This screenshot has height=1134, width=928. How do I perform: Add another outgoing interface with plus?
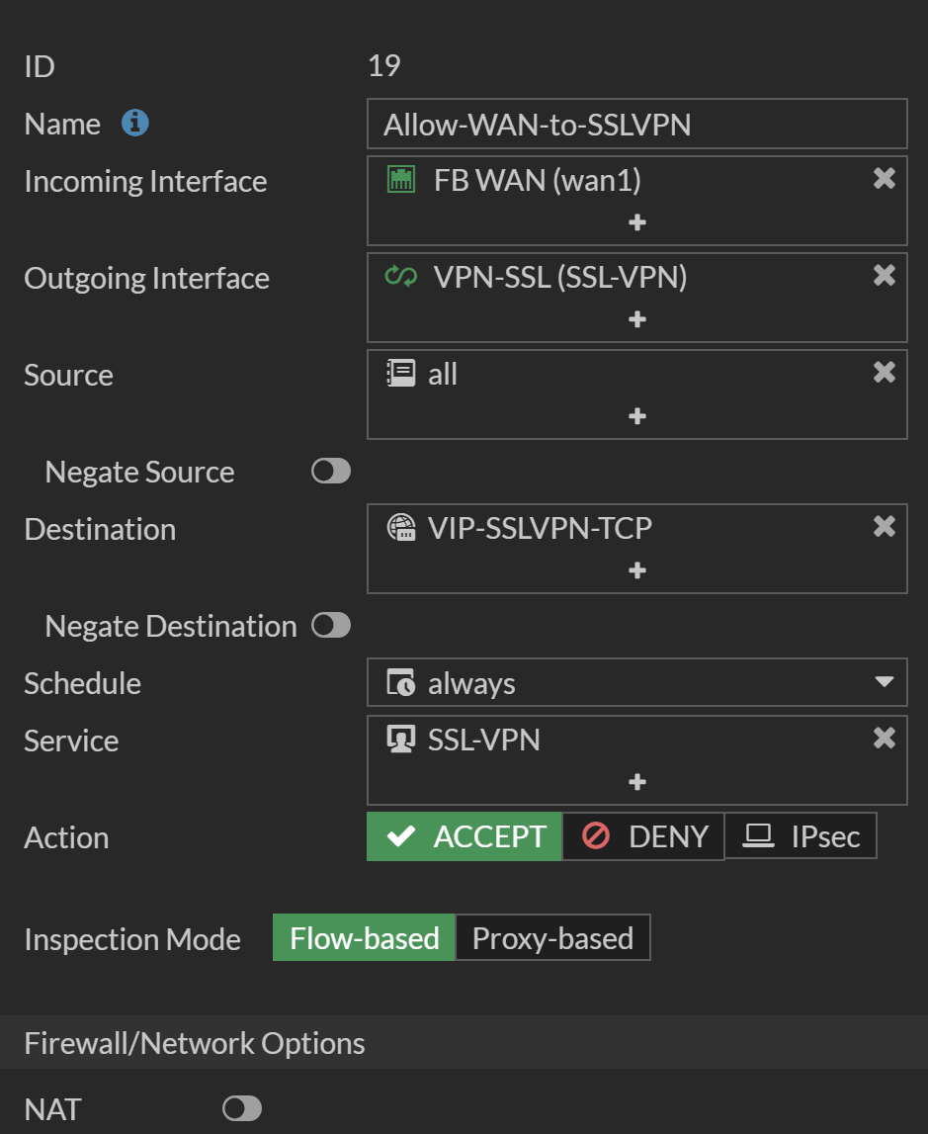click(637, 319)
